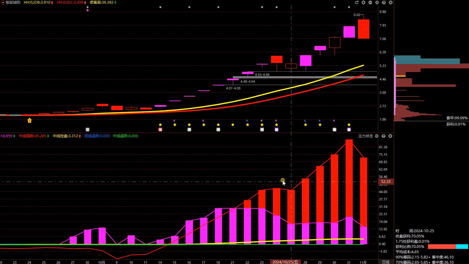Click the yellow star under date 29
Image resolution: width=469 pixels, height=264 pixels.
click(320, 125)
